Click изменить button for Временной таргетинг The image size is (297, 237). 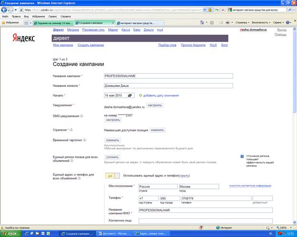point(113,140)
